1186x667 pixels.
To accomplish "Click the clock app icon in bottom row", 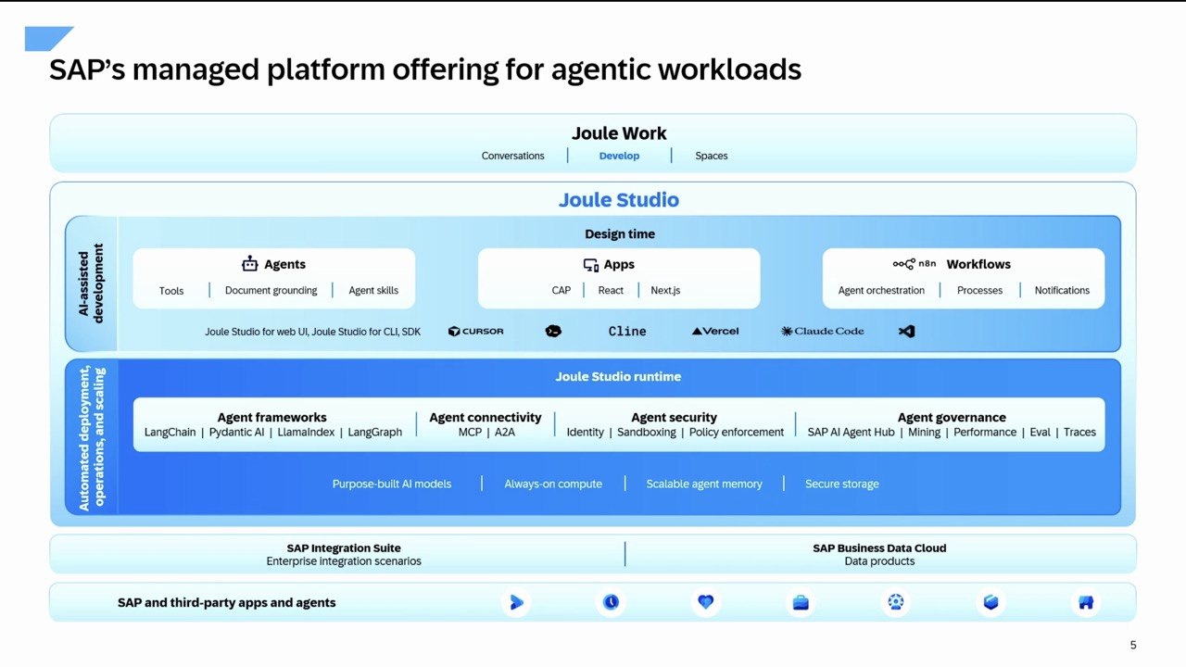I will (611, 602).
